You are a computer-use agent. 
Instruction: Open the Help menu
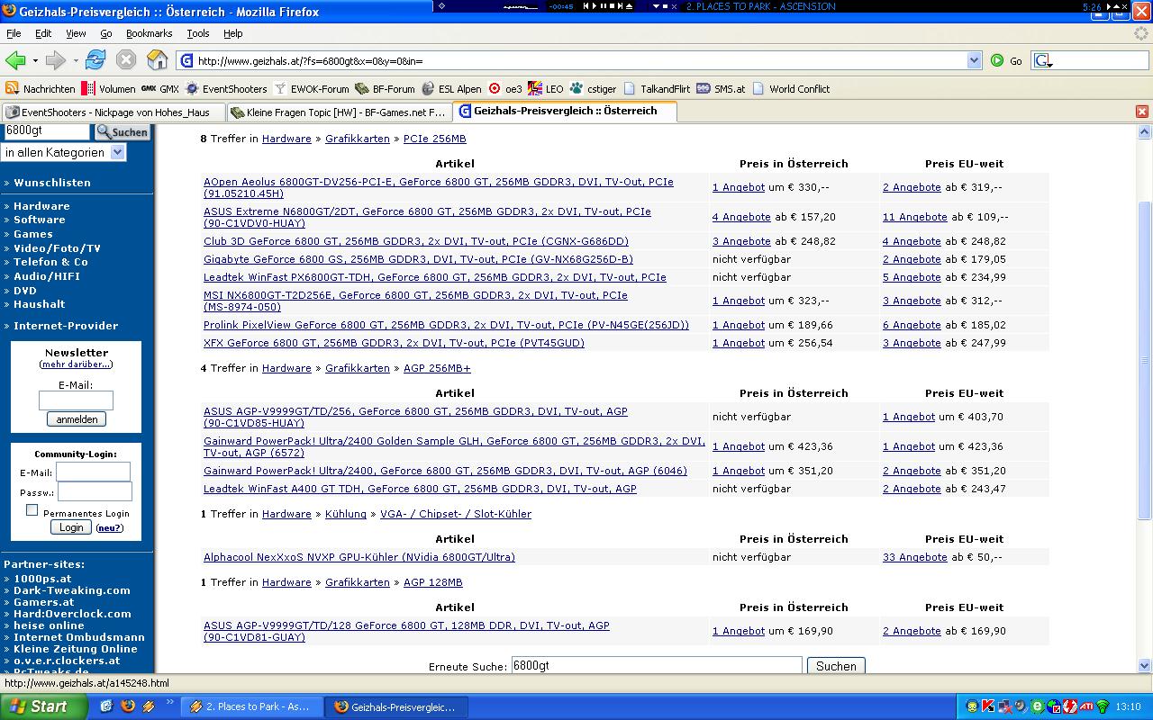coord(233,33)
